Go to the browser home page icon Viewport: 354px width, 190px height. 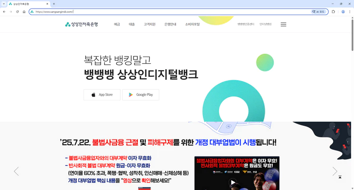point(24,12)
